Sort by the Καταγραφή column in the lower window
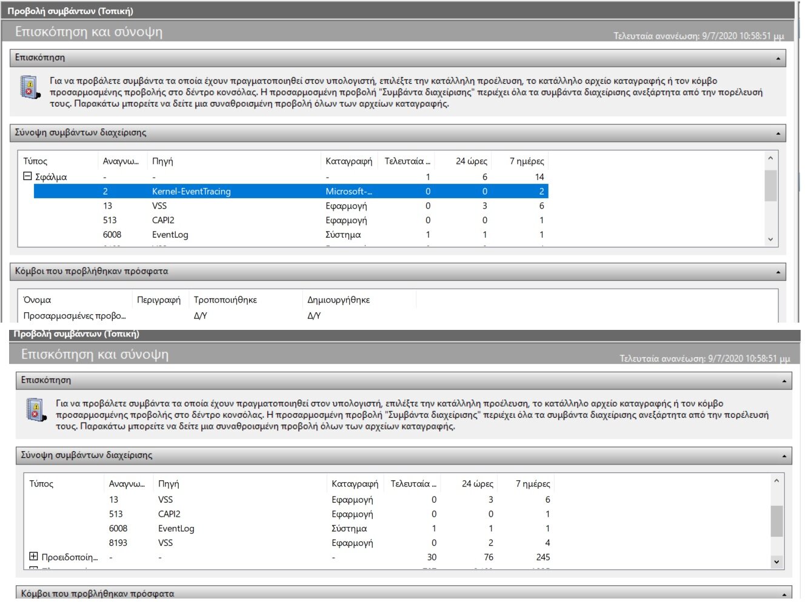Screen dimensions: 811x604 click(356, 484)
